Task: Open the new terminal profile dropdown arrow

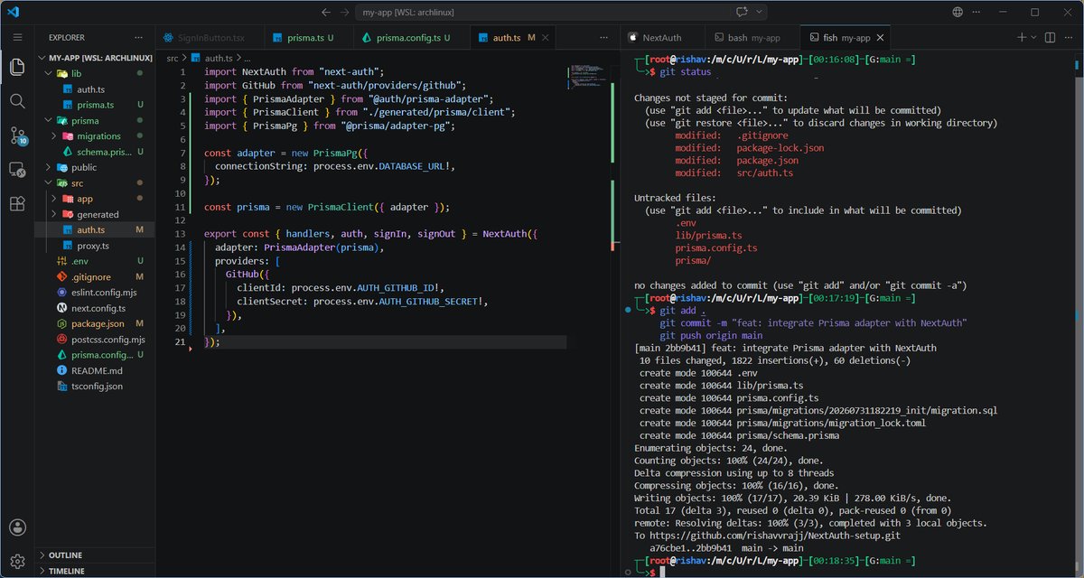Action: tap(1034, 38)
